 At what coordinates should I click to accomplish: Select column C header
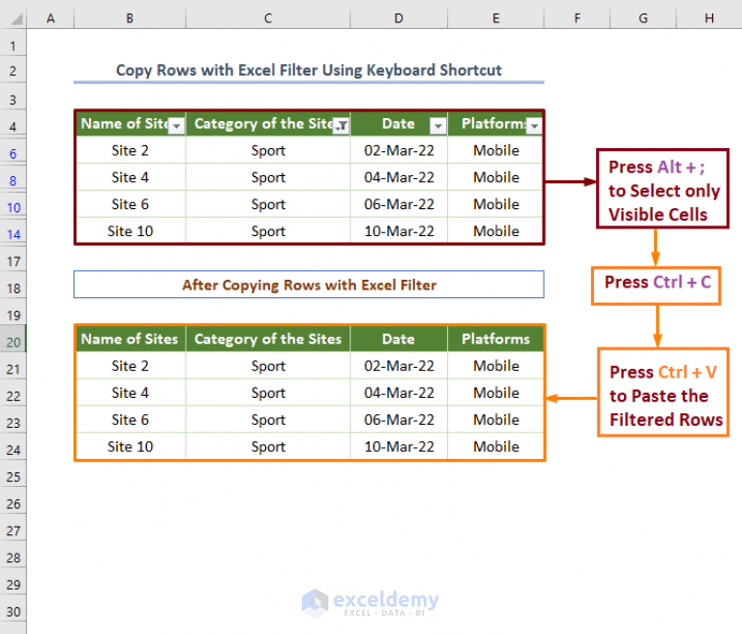tap(268, 18)
